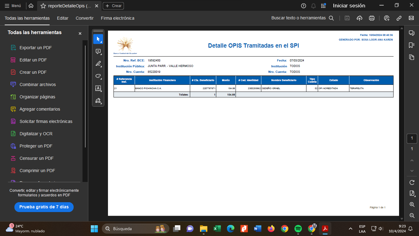Click Prueba gratis de 7 días button
Image resolution: width=419 pixels, height=236 pixels.
(44, 207)
